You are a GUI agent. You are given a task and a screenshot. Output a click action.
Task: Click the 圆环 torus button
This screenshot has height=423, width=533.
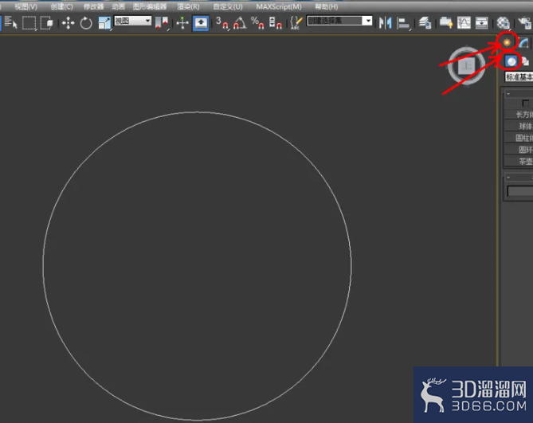(x=519, y=150)
